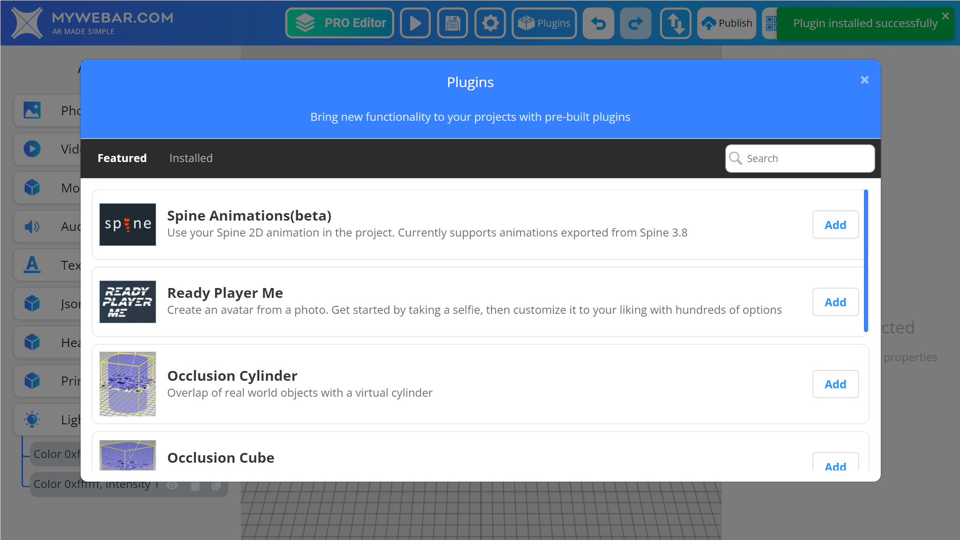
Task: Click the Spine Animations(beta) title
Action: point(249,216)
